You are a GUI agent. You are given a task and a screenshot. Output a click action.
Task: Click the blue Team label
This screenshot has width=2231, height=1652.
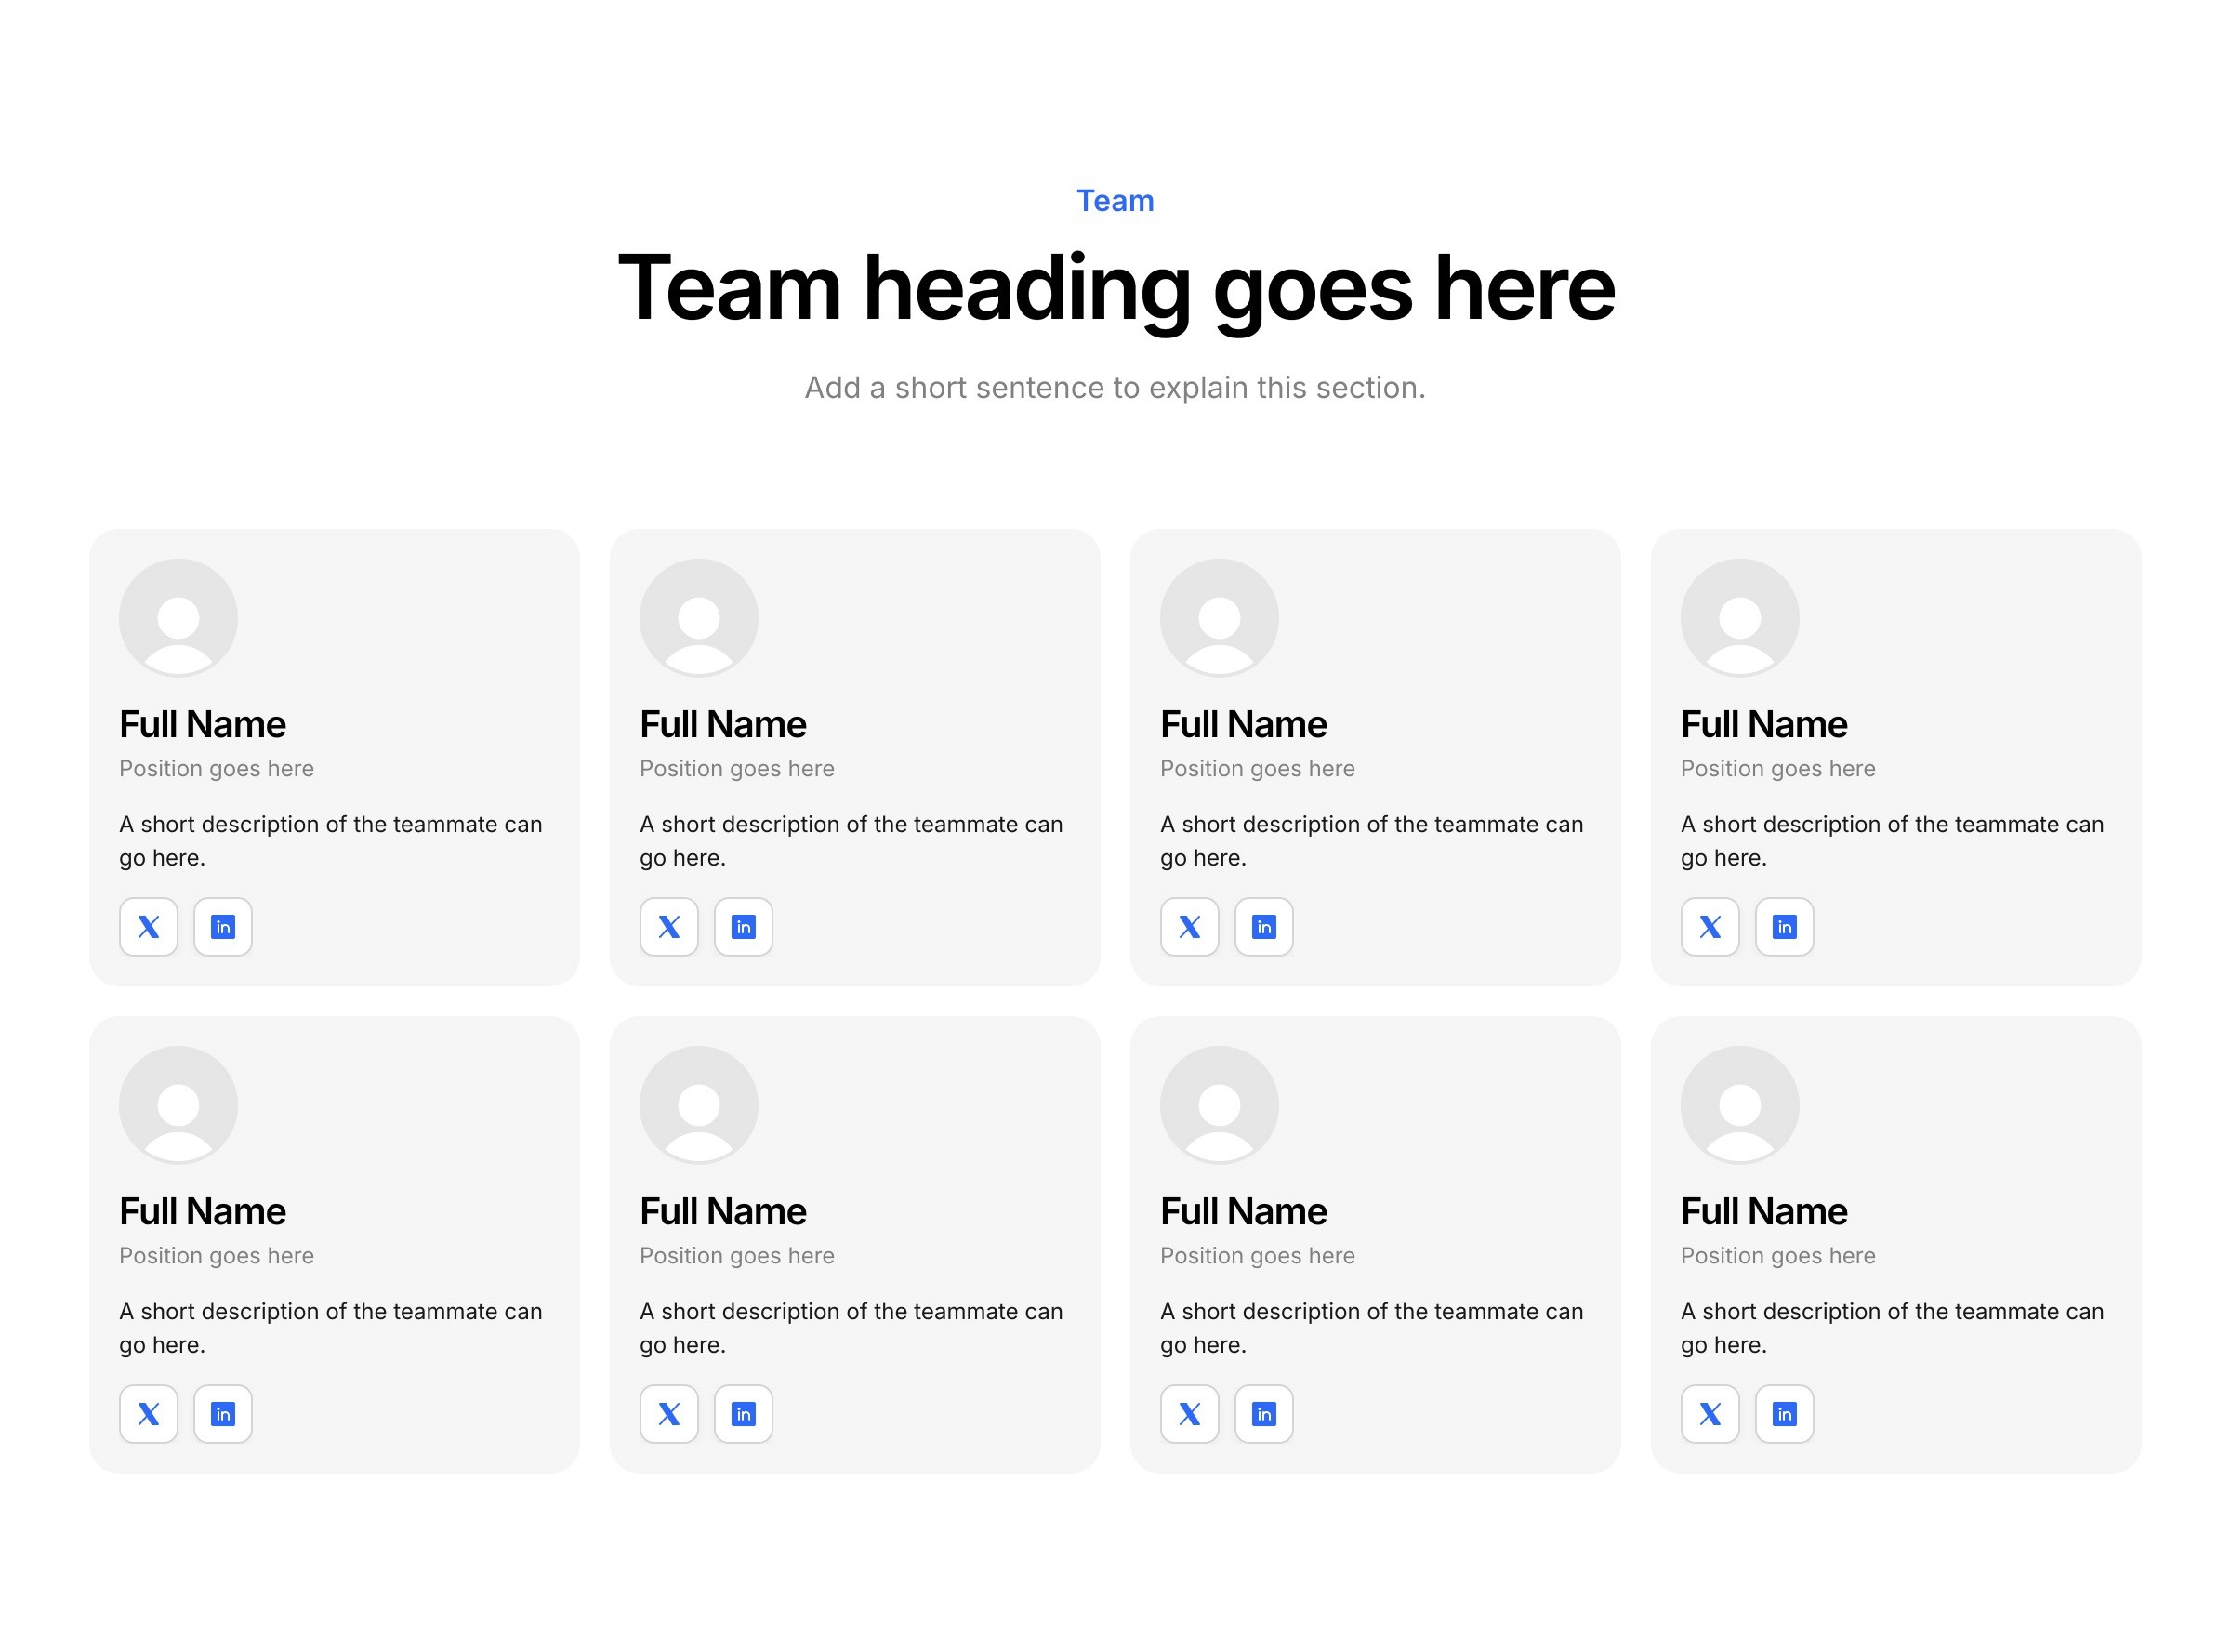(1115, 201)
